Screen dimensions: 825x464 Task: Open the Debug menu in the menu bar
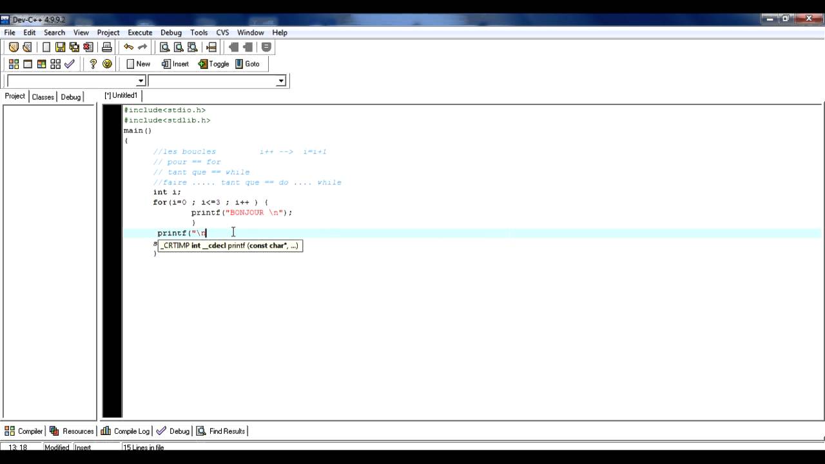click(171, 32)
